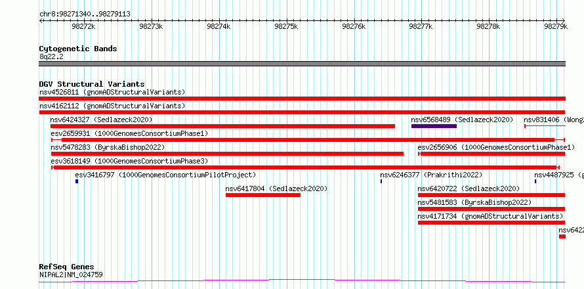Click the esv2656906 label text
Image resolution: width=584 pixels, height=289 pixels.
click(x=496, y=147)
